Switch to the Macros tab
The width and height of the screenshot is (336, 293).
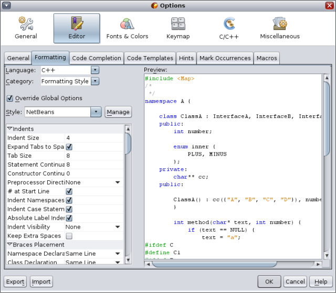pos(267,58)
